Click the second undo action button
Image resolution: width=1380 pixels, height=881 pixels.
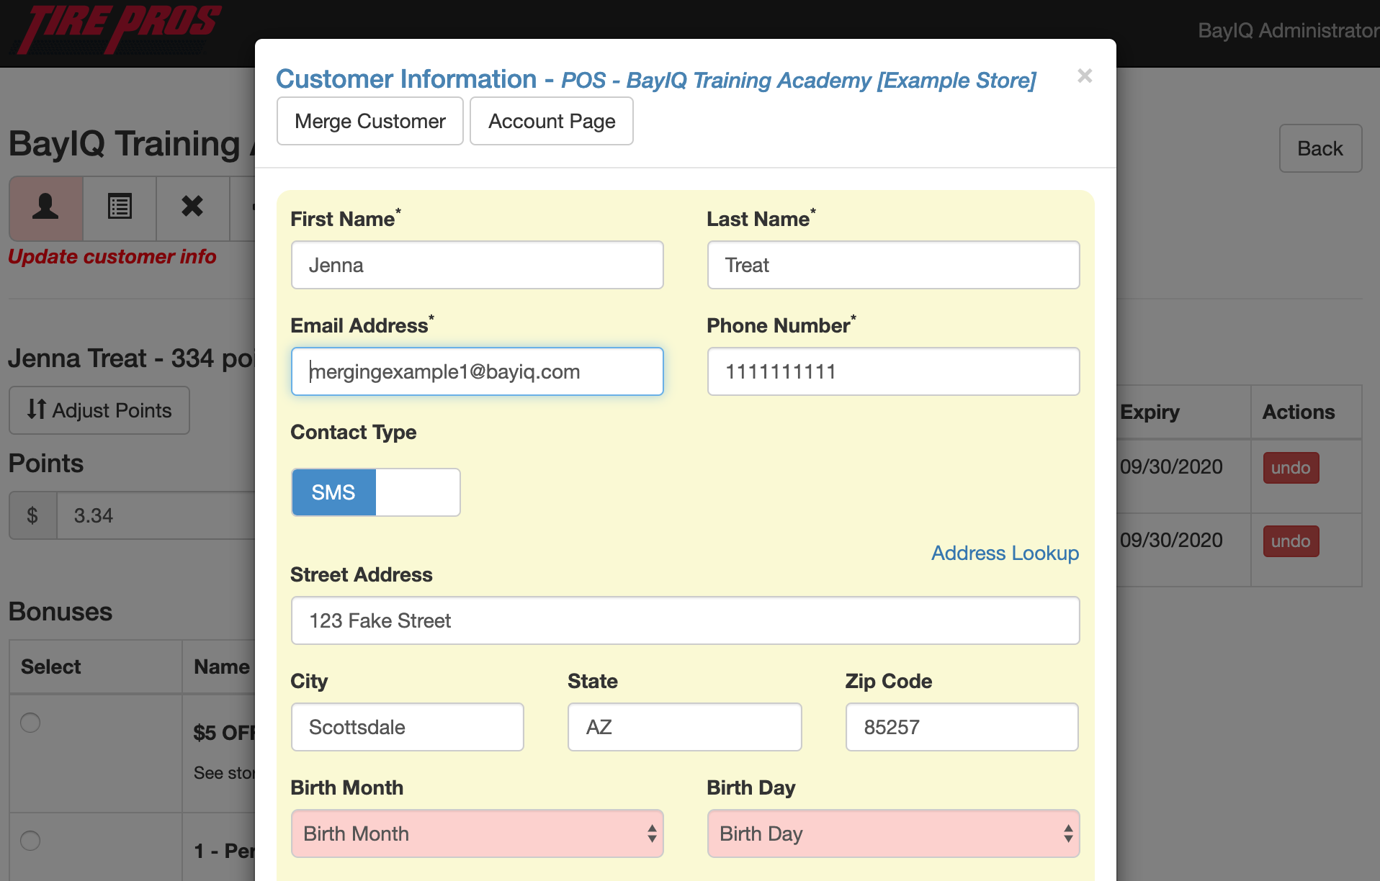click(1290, 541)
